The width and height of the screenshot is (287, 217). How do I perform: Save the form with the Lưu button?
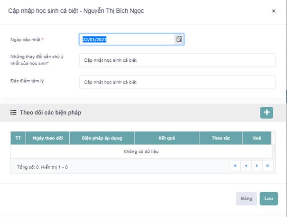(x=268, y=198)
